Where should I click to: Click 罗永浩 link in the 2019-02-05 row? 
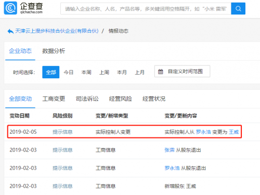pos(203,132)
